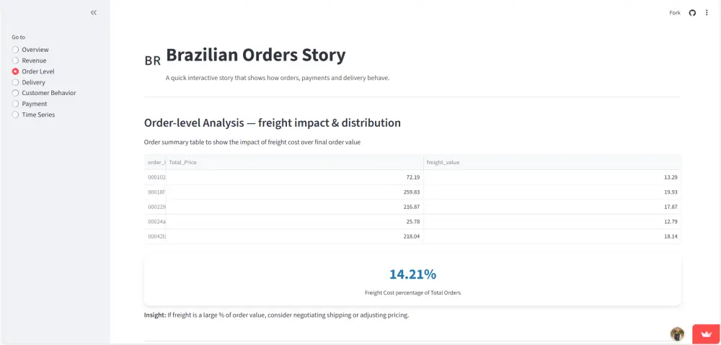Viewport: 721px width, 345px height.
Task: Collapse the sidebar with double-chevron icon
Action: click(94, 12)
